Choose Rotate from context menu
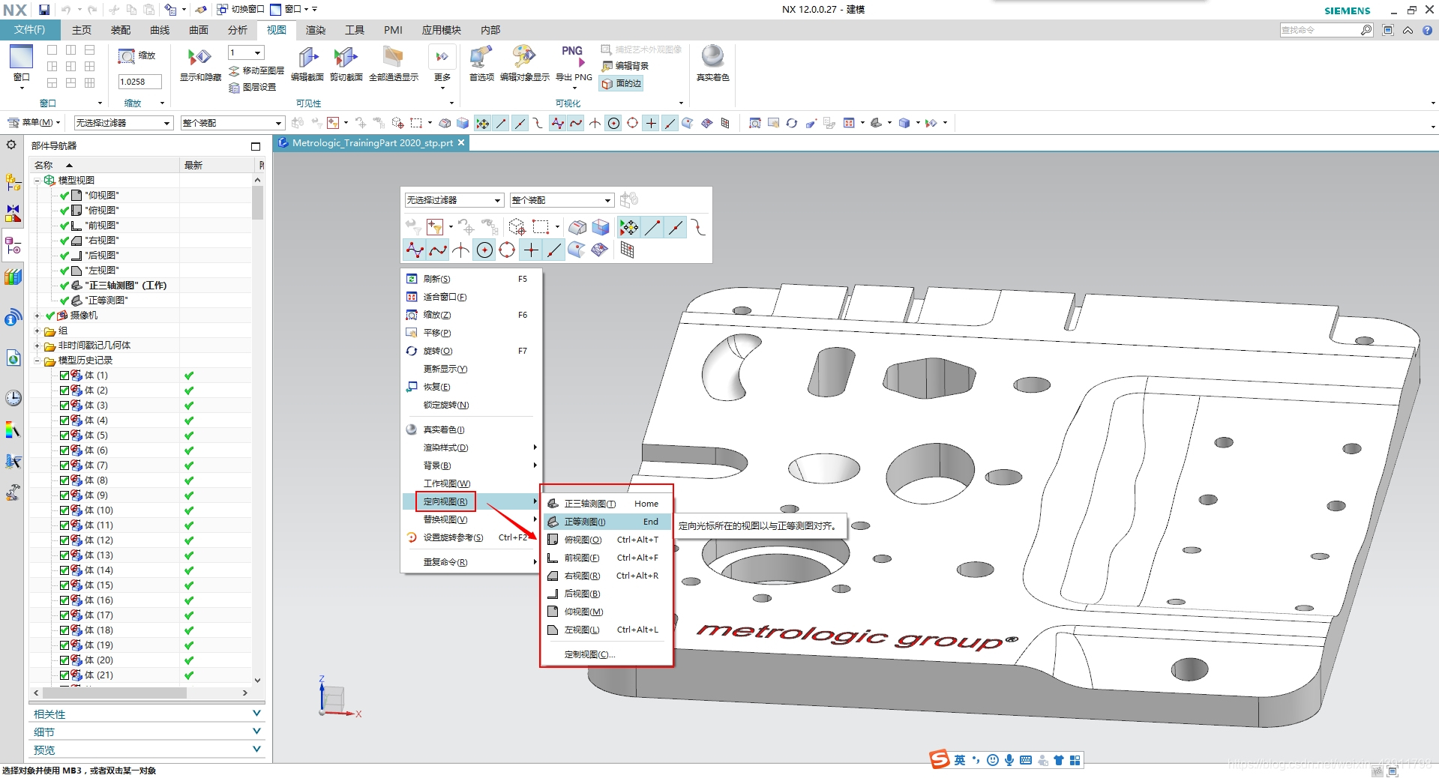The height and width of the screenshot is (778, 1439). (x=471, y=351)
